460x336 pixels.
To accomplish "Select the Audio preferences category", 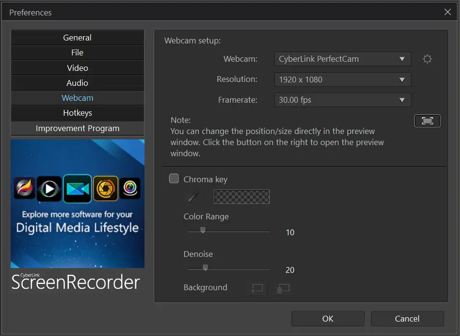I will [x=77, y=82].
